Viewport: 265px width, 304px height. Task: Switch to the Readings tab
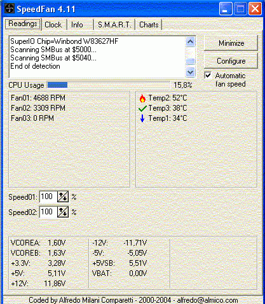coord(23,24)
